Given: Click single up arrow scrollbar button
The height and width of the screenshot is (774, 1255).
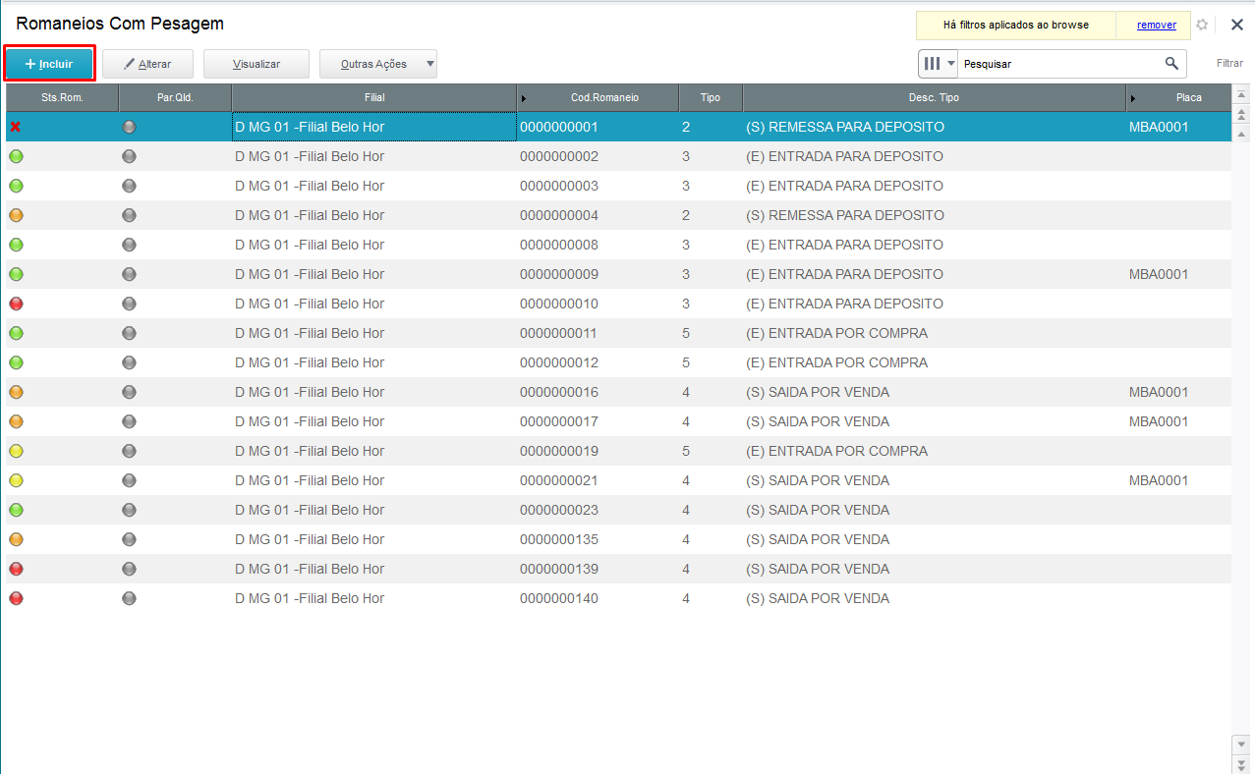Looking at the screenshot, I should (1241, 134).
